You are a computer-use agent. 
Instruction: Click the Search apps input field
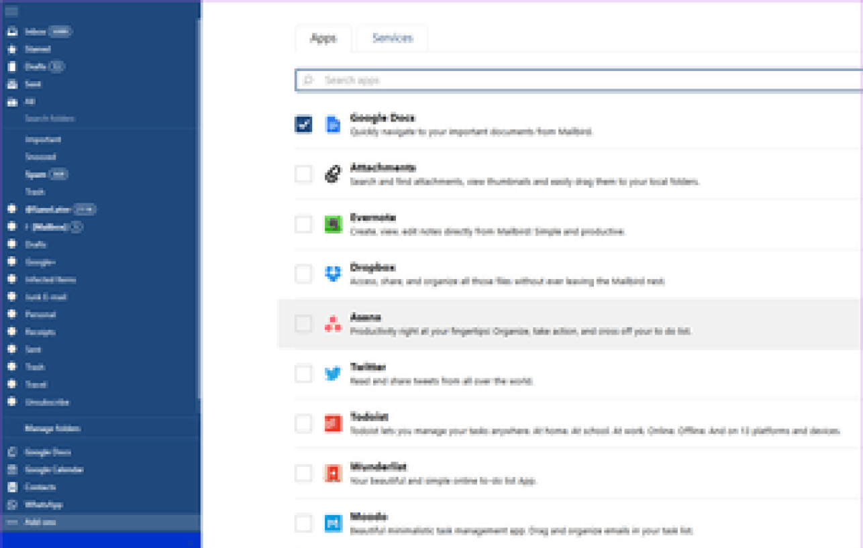pyautogui.click(x=577, y=80)
